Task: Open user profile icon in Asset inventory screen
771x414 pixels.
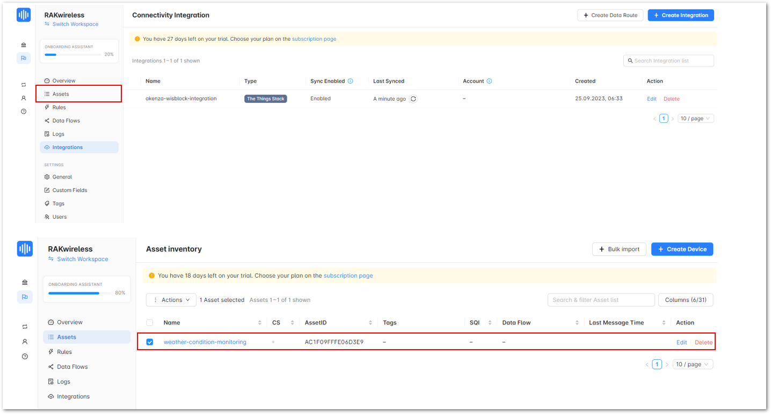Action: pyautogui.click(x=25, y=342)
